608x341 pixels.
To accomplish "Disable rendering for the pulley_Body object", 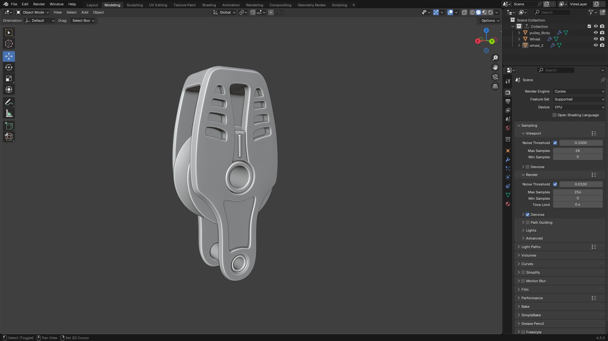I will pos(602,33).
